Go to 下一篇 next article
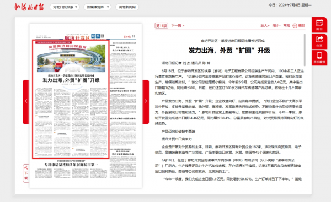The height and width of the screenshot is (202, 331). click(x=178, y=25)
